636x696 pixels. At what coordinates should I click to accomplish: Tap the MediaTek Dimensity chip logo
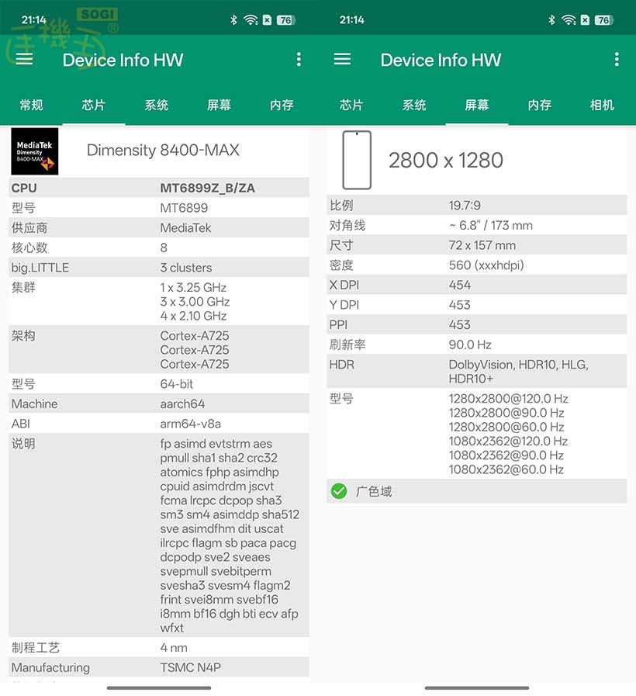click(35, 151)
